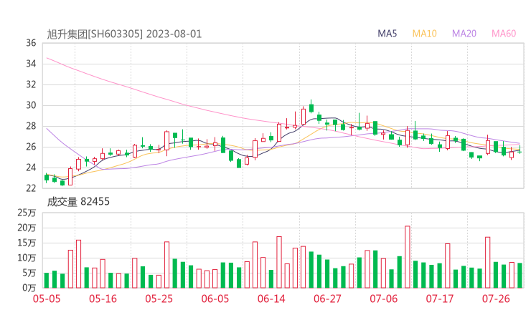Click the 28 price axis label

pyautogui.click(x=31, y=126)
